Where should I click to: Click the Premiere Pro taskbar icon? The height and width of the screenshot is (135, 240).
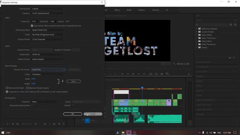(129, 132)
